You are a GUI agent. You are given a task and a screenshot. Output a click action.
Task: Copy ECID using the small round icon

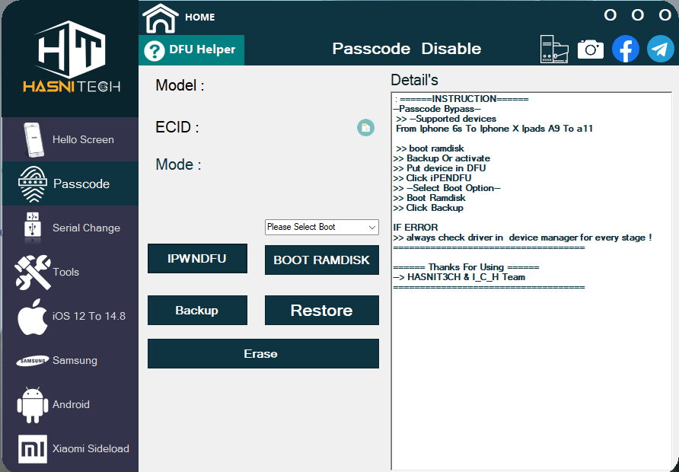click(x=365, y=128)
